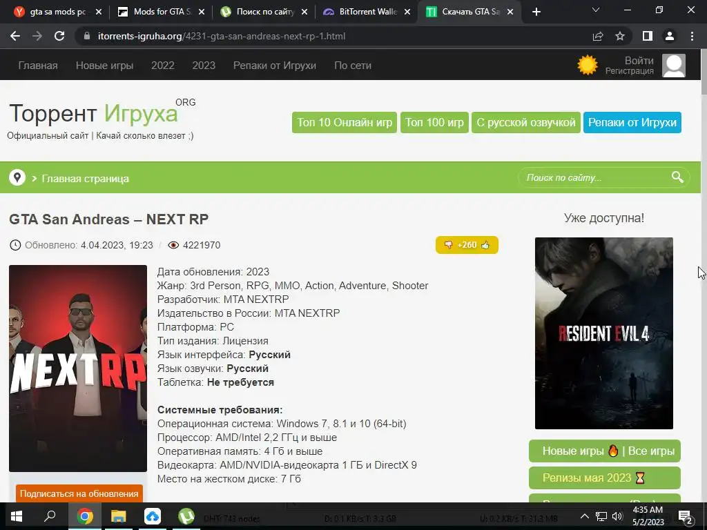This screenshot has width=707, height=530.
Task: Toggle the sun theme switch icon
Action: (588, 66)
